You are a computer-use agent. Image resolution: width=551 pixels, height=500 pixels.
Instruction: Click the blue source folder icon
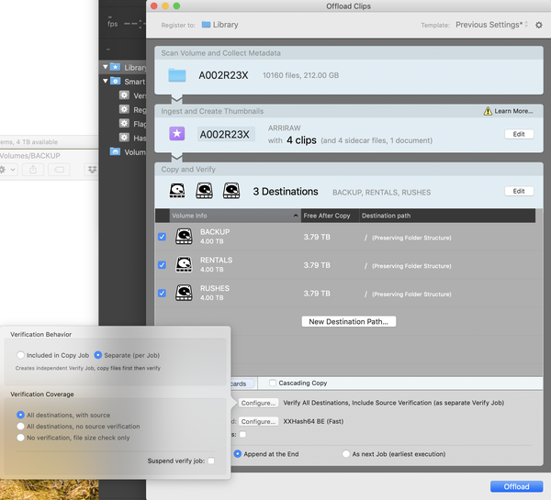176,75
